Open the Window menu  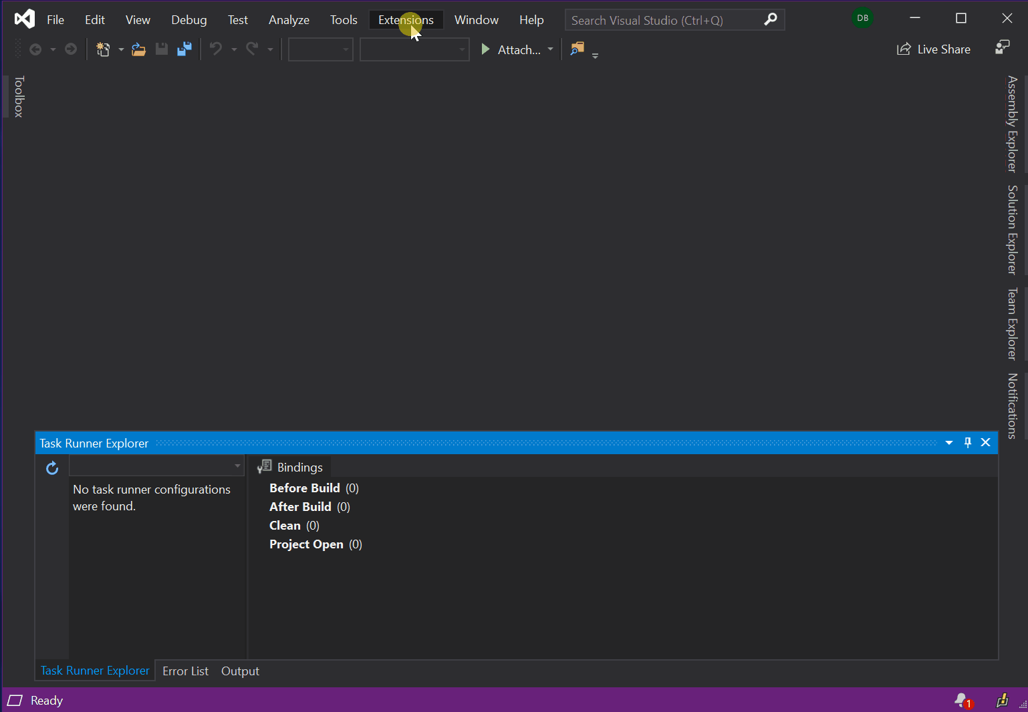[x=477, y=20]
